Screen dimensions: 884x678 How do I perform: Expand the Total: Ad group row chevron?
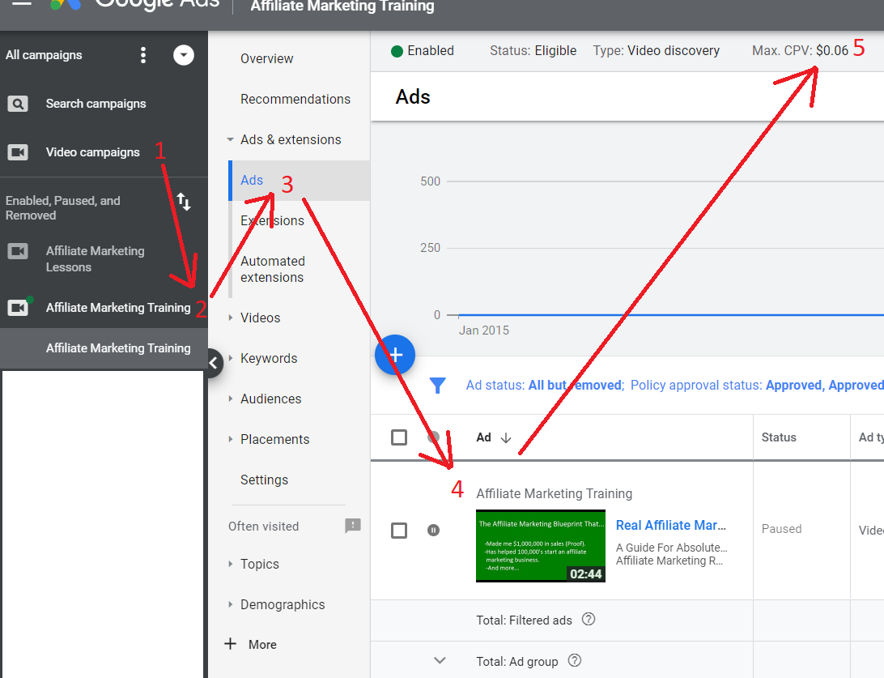[440, 660]
